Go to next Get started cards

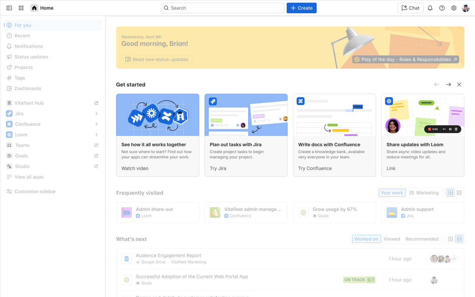point(449,84)
